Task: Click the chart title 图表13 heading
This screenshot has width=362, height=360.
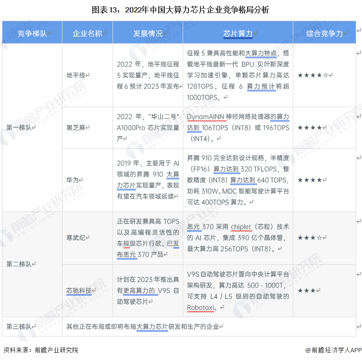Action: tap(180, 10)
